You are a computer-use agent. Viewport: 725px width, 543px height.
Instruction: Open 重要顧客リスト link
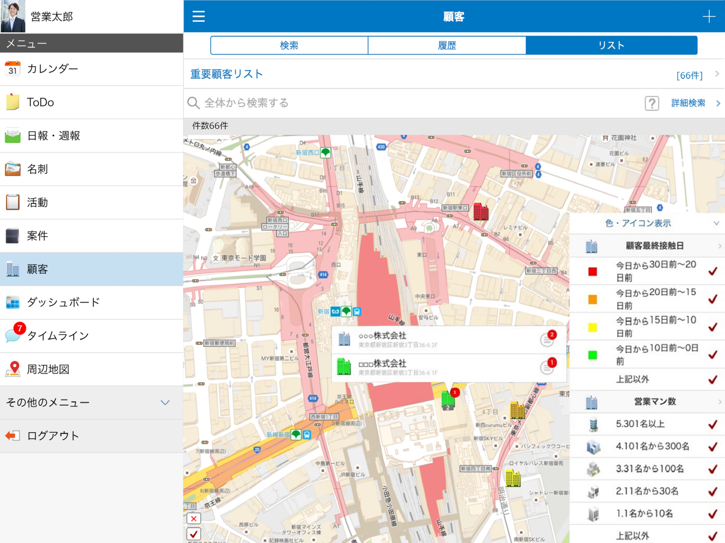pos(227,74)
